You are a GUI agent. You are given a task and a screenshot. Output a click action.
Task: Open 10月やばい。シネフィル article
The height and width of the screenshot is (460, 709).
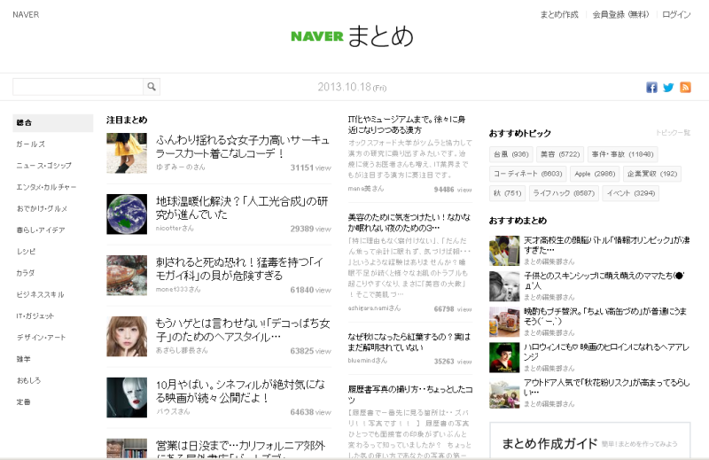click(240, 391)
